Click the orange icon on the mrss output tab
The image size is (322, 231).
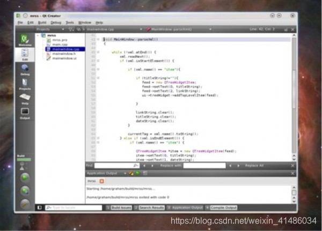101,181
